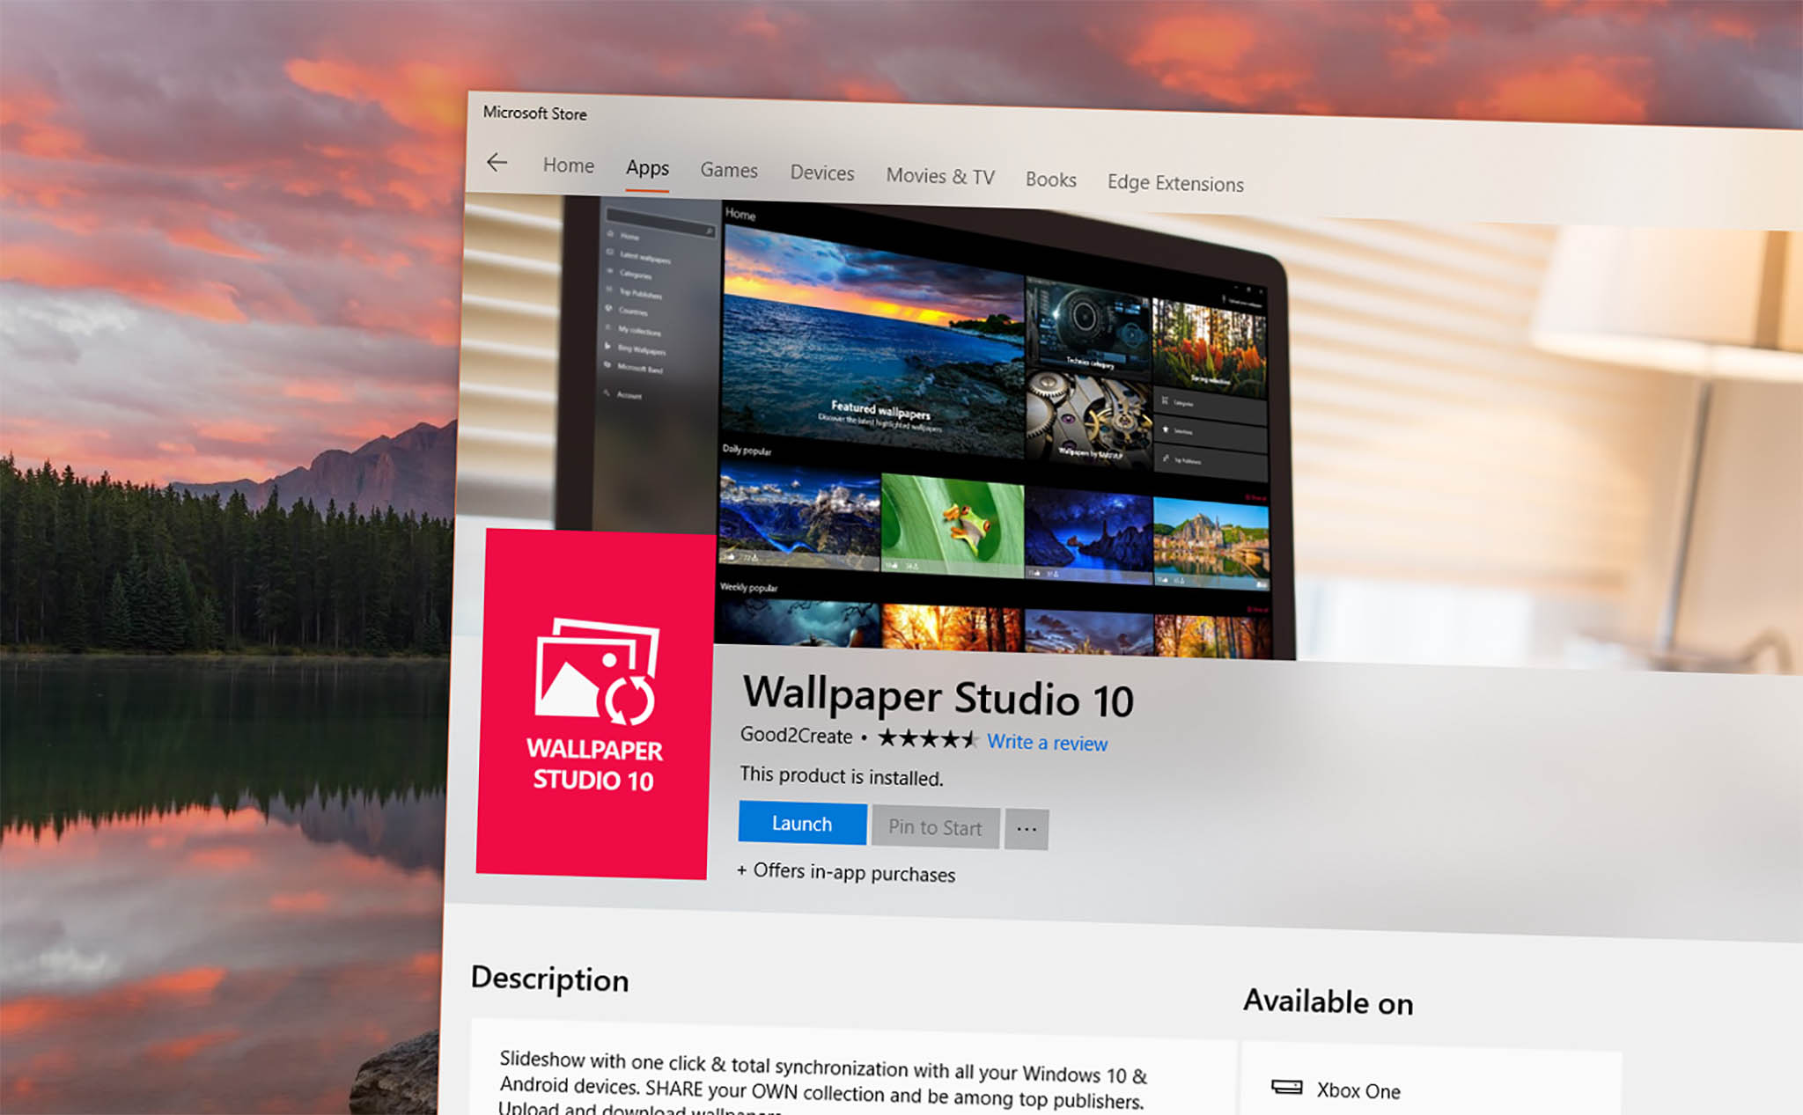Viewport: 1803px width, 1115px height.
Task: Click the more options ellipsis button
Action: [x=1027, y=824]
